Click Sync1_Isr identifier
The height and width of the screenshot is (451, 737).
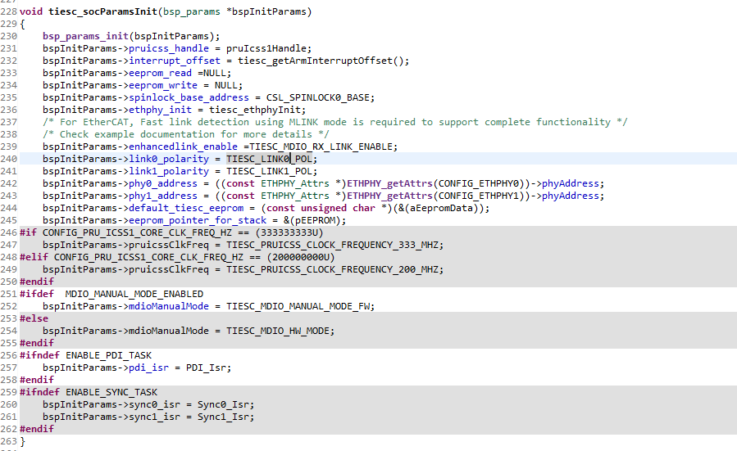[x=223, y=417]
